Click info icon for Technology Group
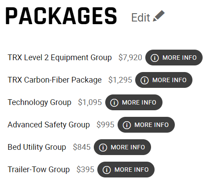The width and height of the screenshot is (203, 188). pos(114,102)
